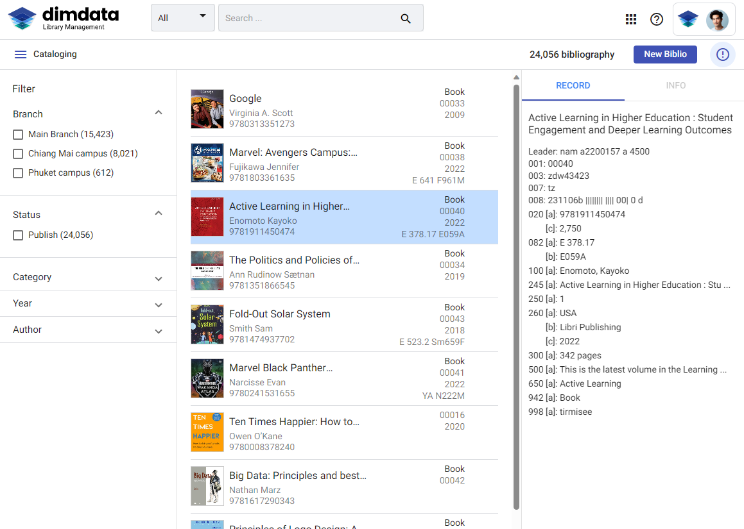Click the 24,056 bibliography count

pyautogui.click(x=572, y=55)
